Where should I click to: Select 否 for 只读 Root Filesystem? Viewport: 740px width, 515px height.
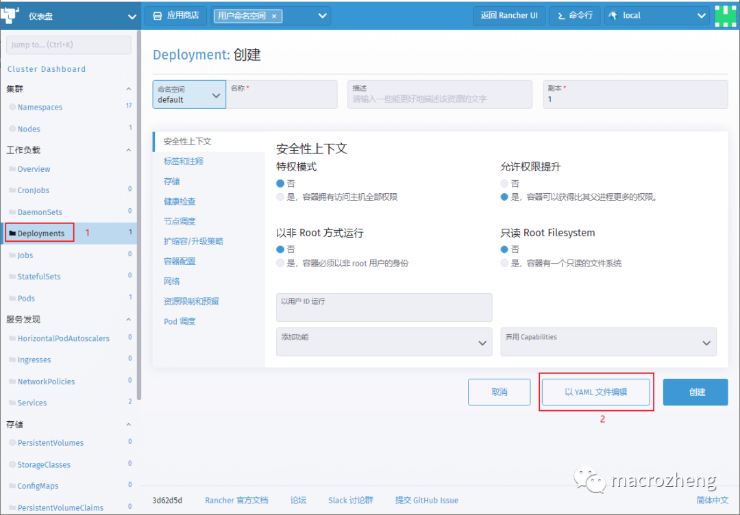504,249
